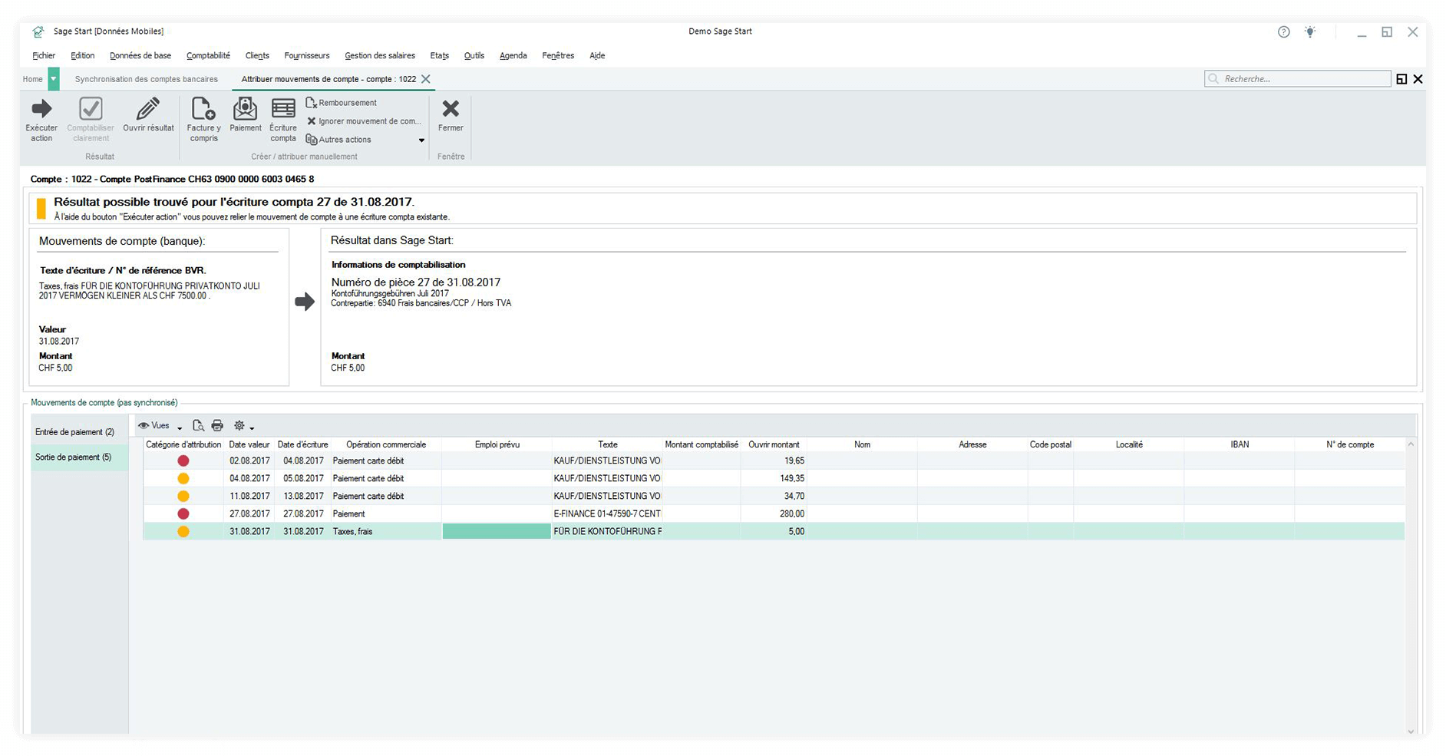The height and width of the screenshot is (756, 1446).
Task: Click the print preview icon above the grid
Action: (198, 426)
